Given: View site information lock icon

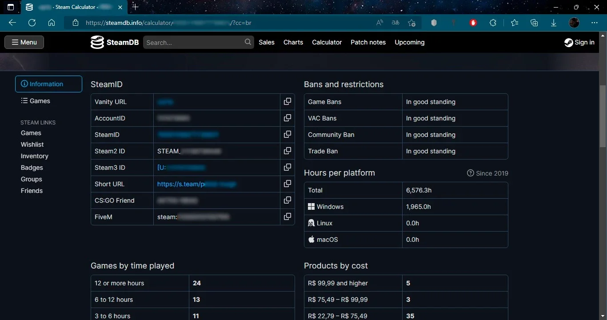Looking at the screenshot, I should click(76, 23).
